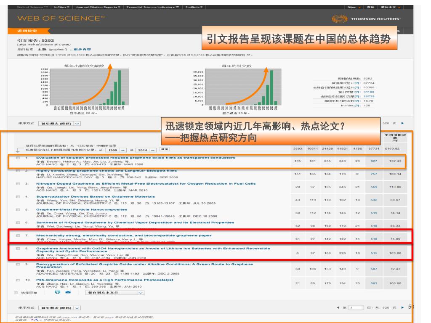Check the box for record 5 Graphene-Metal Particle
The height and width of the screenshot is (323, 431).
tap(18, 209)
